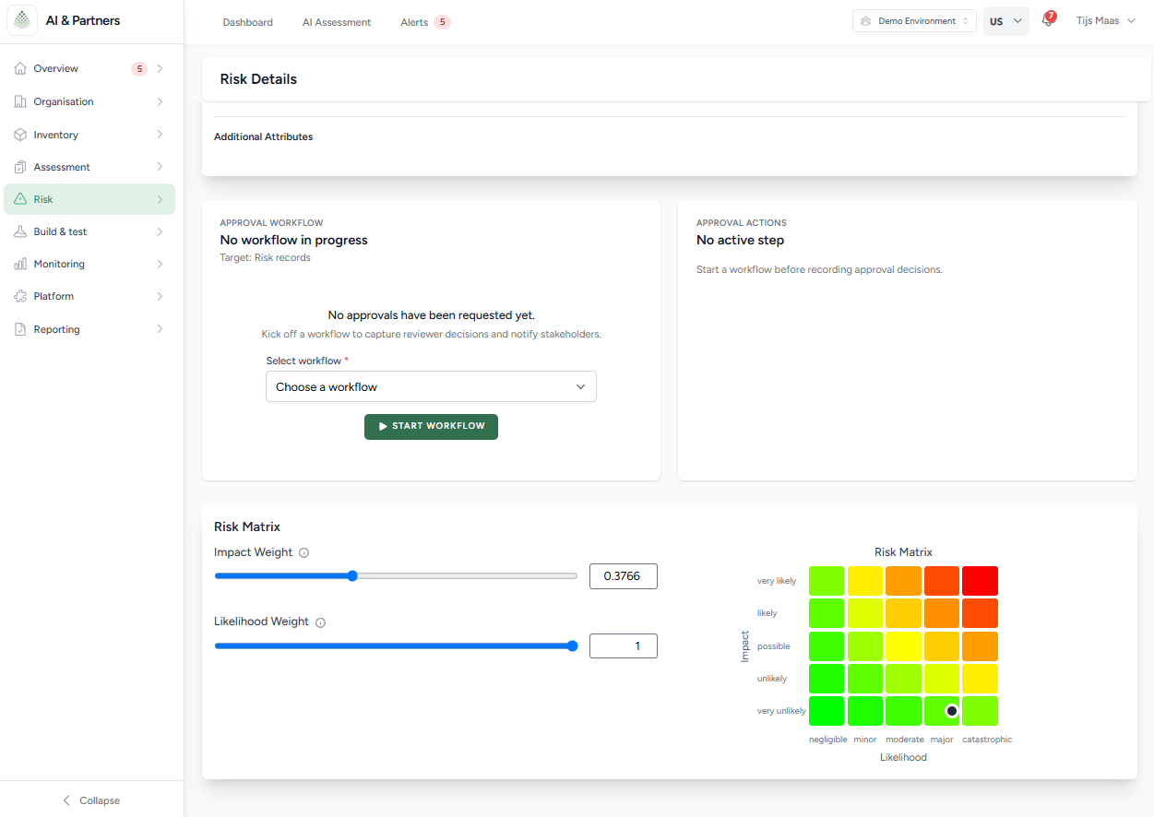1154x817 pixels.
Task: Click the Impact Weight info icon
Action: [304, 553]
